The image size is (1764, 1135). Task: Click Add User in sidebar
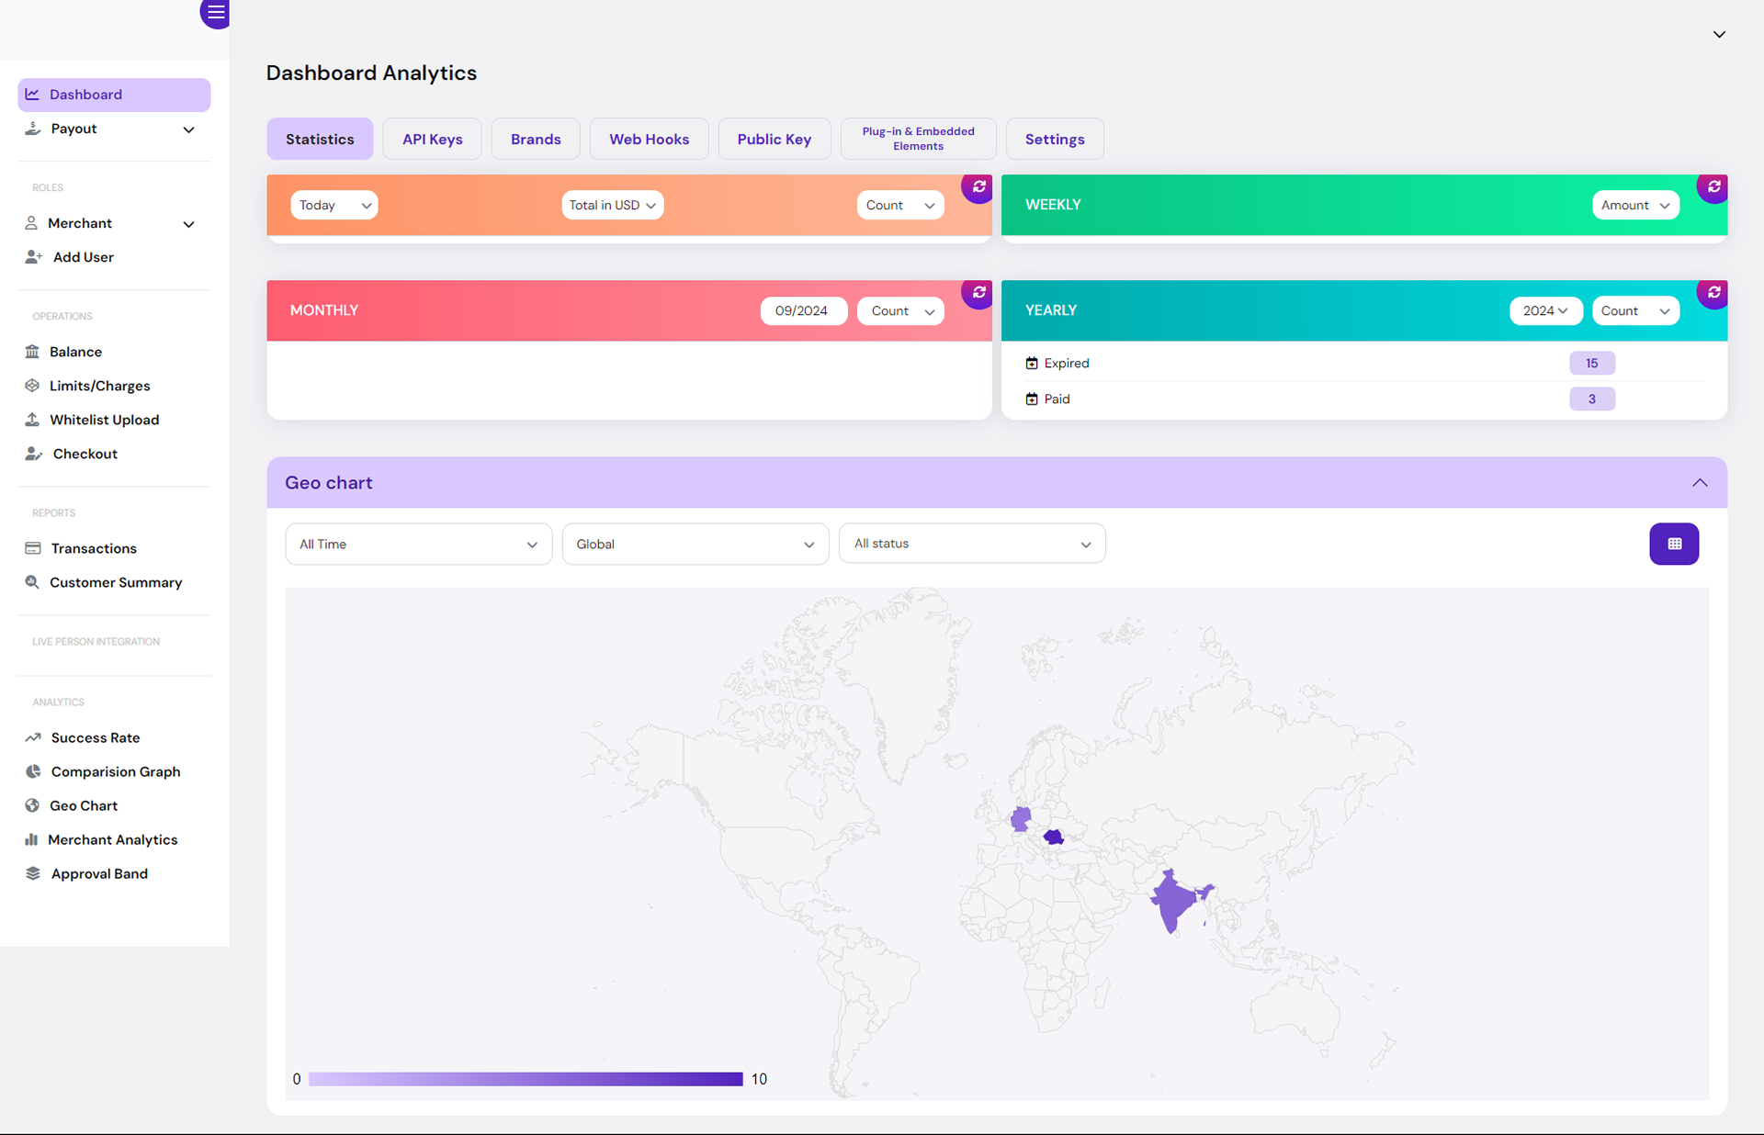coord(83,257)
